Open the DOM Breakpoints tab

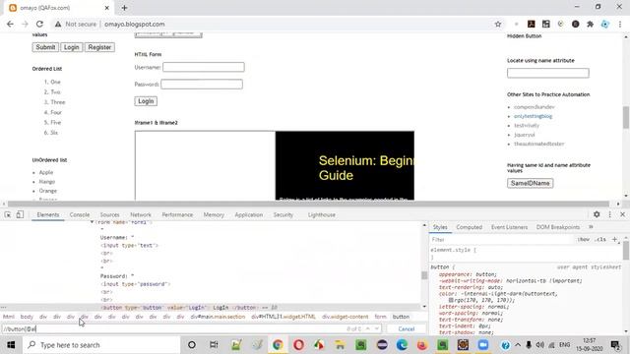pos(558,227)
